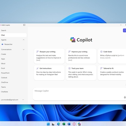Choose the Tailored to fit prompt card
The width and height of the screenshot is (126, 126).
112,73
